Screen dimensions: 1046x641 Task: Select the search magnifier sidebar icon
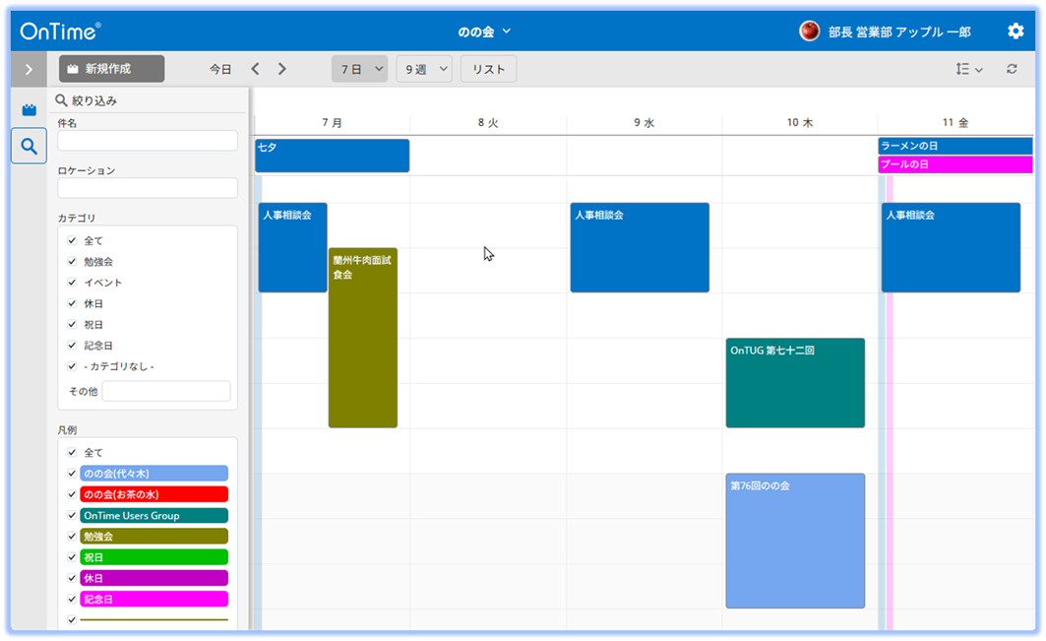(29, 147)
